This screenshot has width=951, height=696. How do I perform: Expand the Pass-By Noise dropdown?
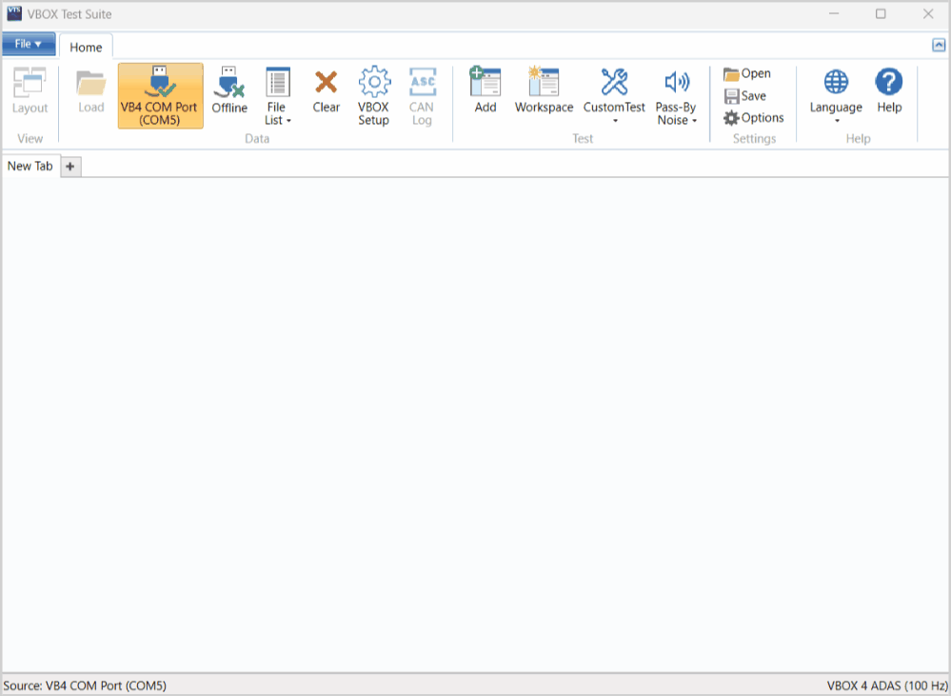677,95
